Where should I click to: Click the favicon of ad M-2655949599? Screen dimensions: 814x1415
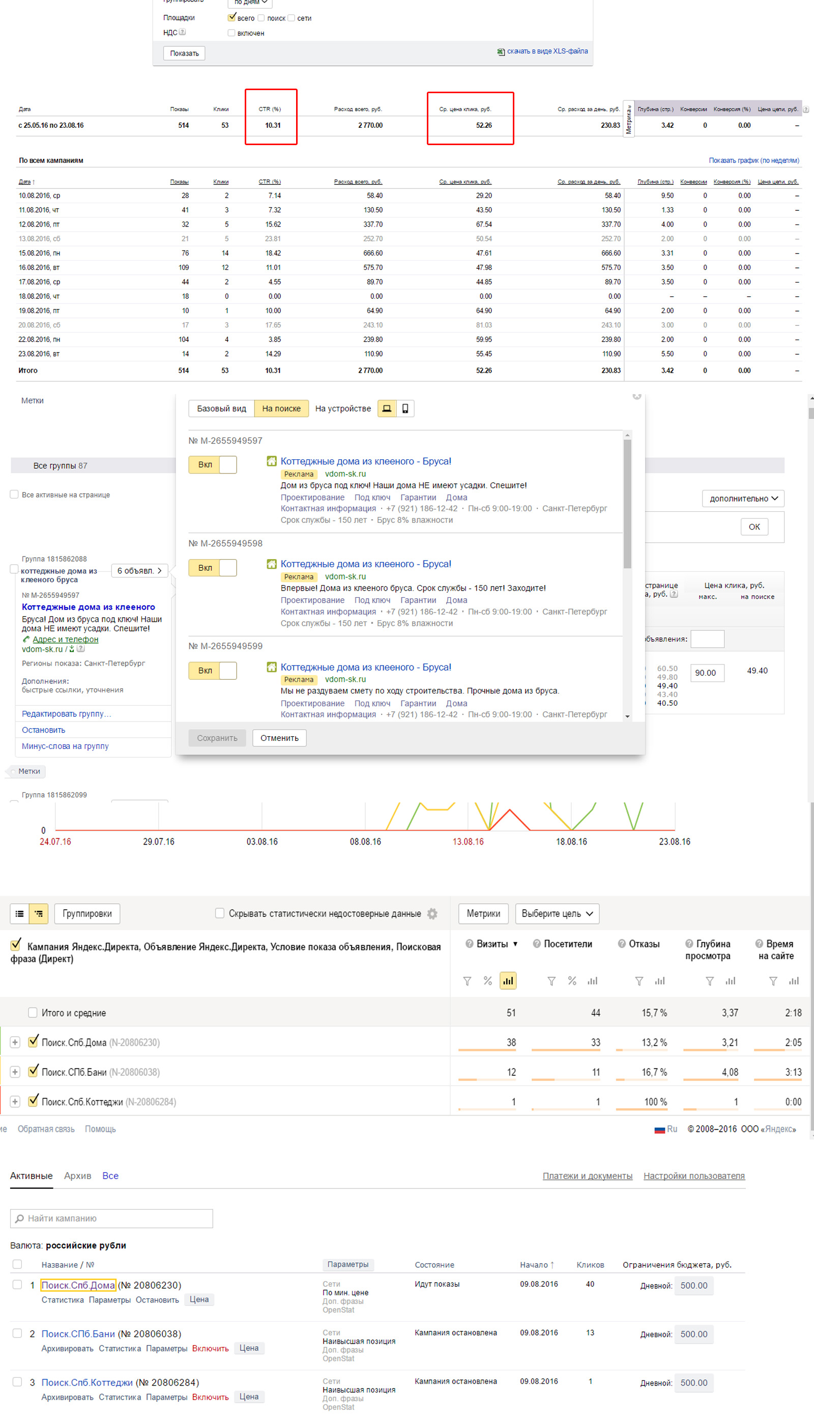(x=271, y=667)
